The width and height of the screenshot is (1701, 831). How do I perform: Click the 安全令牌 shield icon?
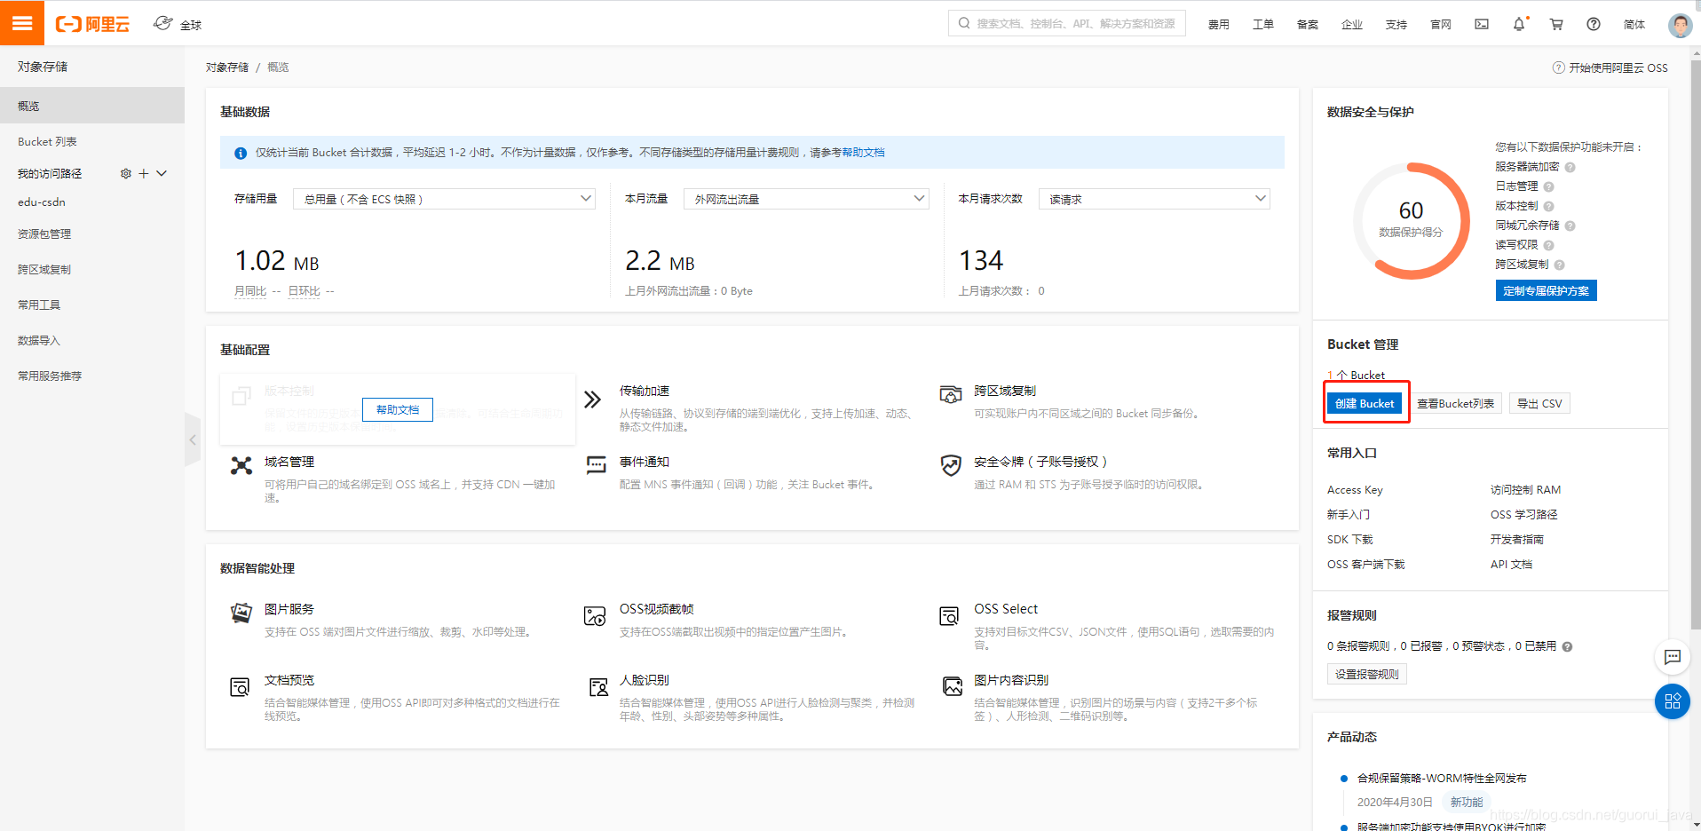pyautogui.click(x=951, y=465)
